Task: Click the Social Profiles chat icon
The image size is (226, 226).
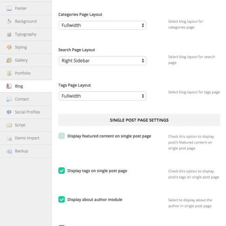Action: 9,112
